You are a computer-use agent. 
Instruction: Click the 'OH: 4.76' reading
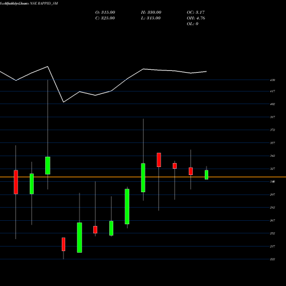(x=196, y=18)
